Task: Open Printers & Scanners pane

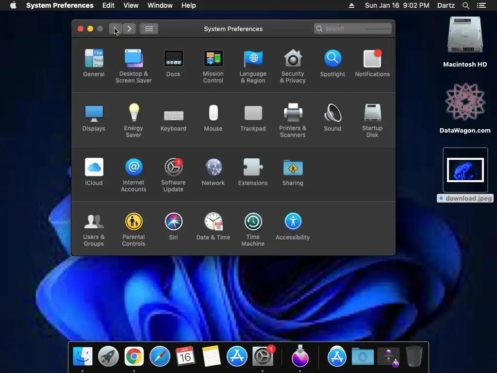Action: [x=293, y=120]
